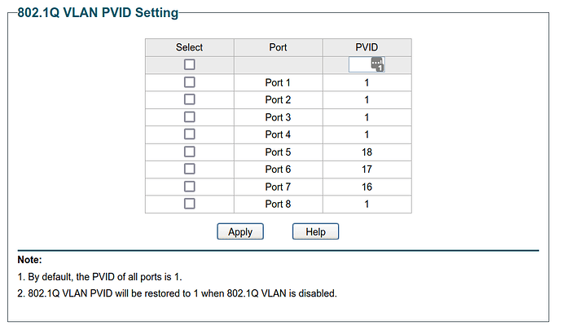Click the password manager icon in PVID field

[x=377, y=64]
